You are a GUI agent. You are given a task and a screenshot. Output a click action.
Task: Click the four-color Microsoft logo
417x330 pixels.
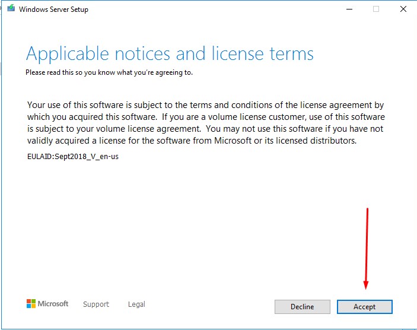pos(31,304)
